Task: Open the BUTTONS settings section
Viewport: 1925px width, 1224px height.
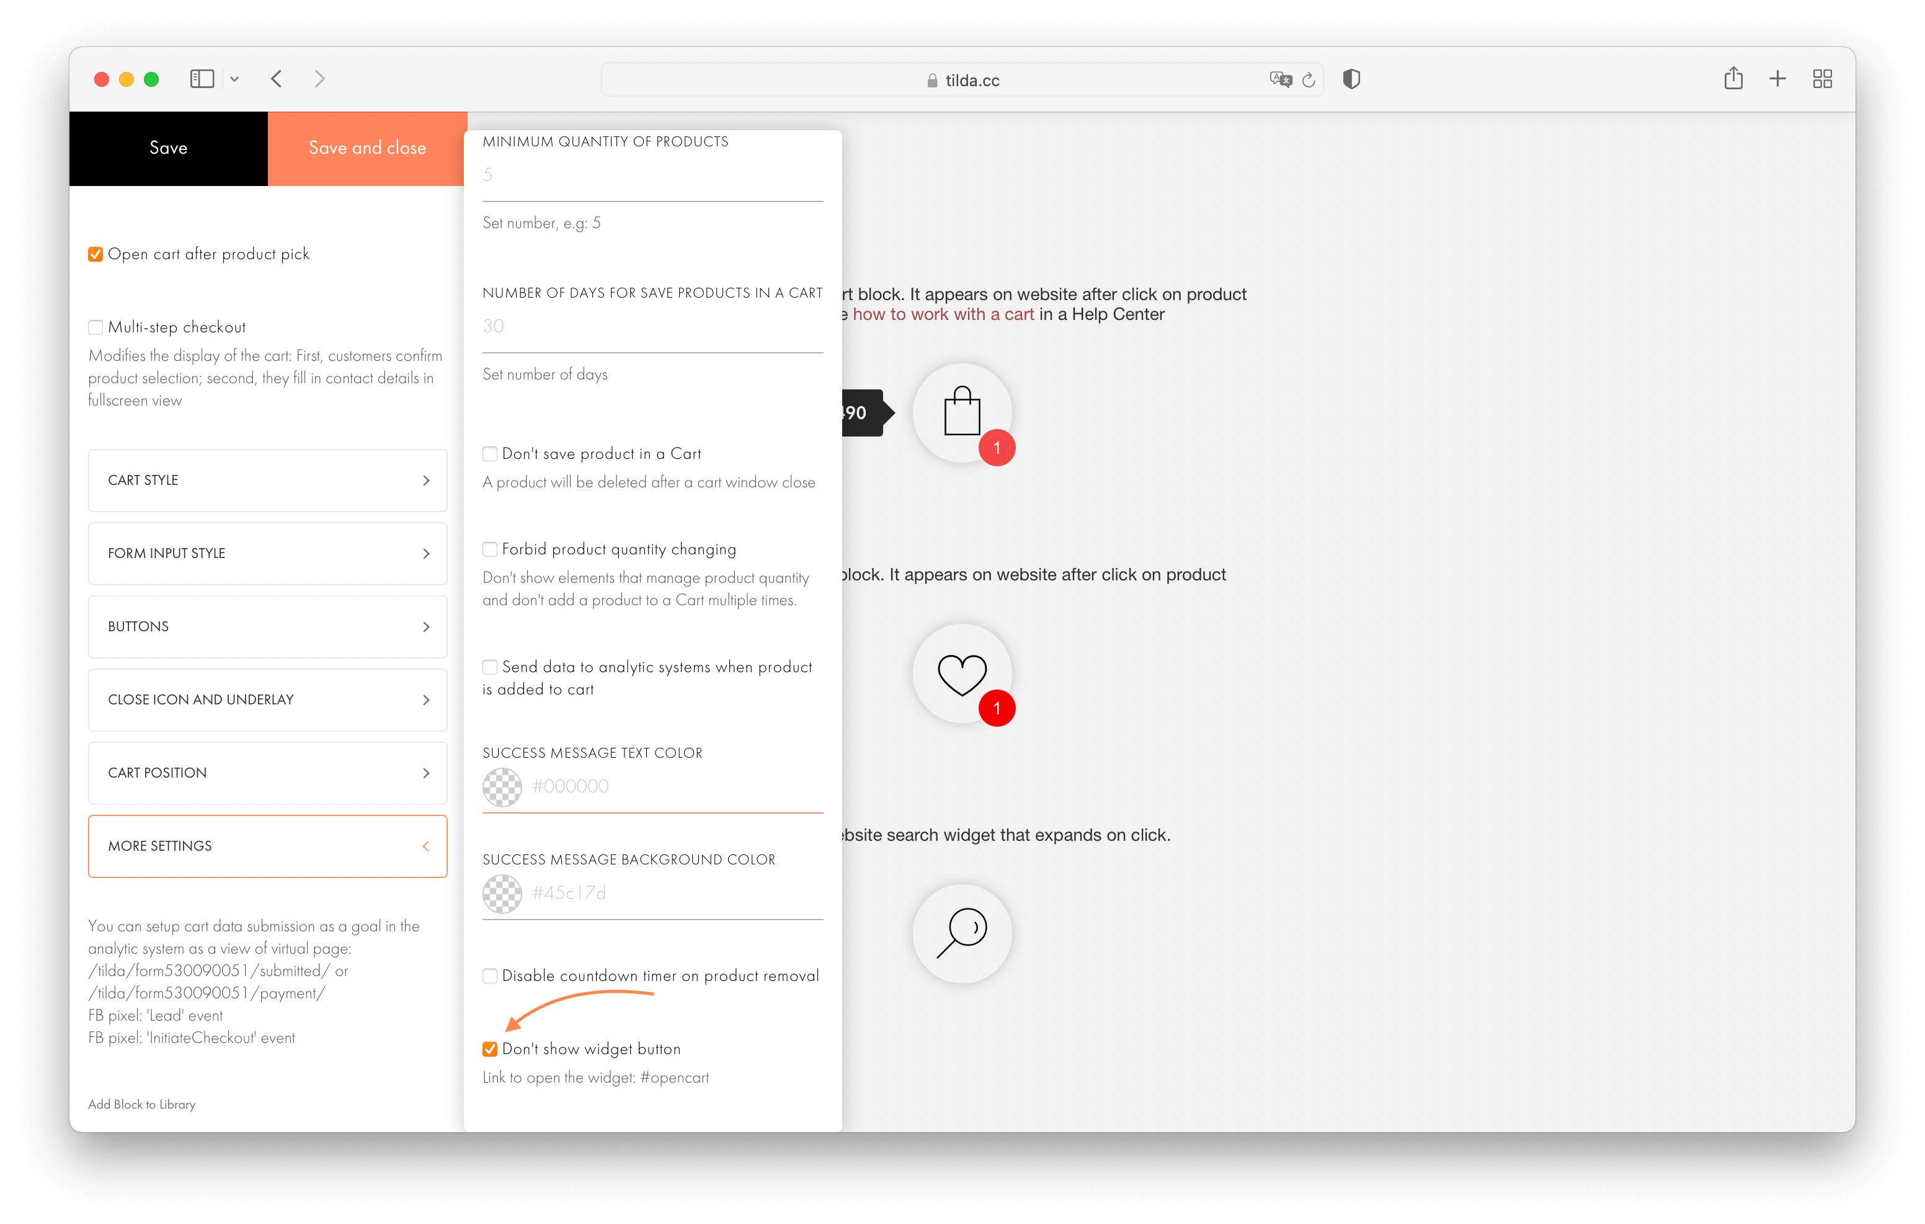Action: [x=267, y=627]
